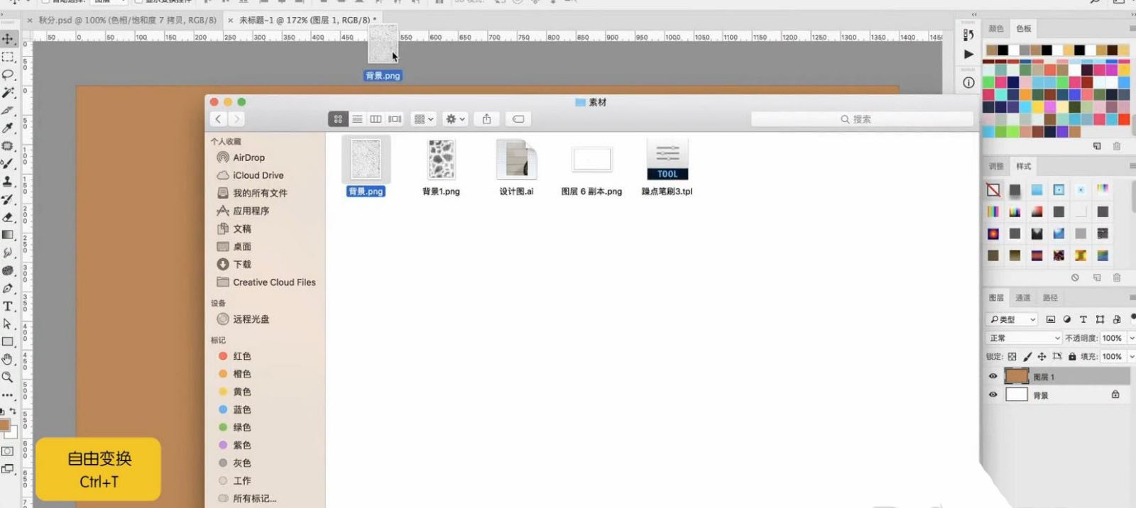The image size is (1136, 508).
Task: Select the Gradient tool
Action: pyautogui.click(x=8, y=235)
